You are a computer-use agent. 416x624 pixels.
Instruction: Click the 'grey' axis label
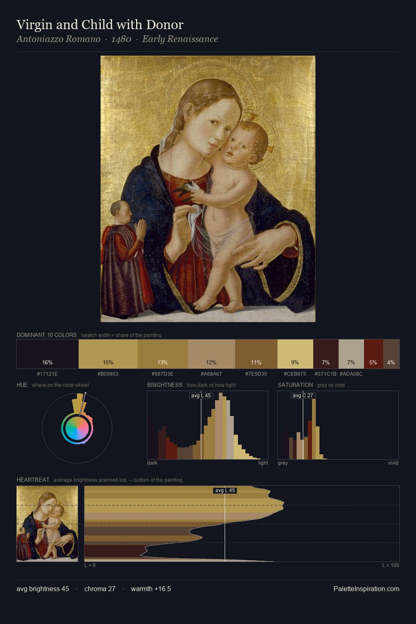pos(283,463)
